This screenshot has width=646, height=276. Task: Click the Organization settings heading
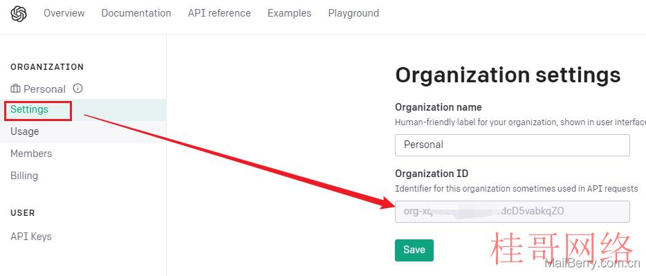click(508, 75)
